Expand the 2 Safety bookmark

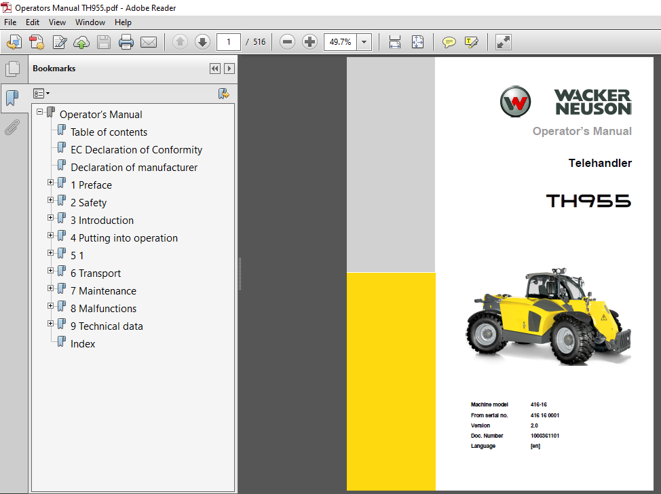pyautogui.click(x=51, y=200)
